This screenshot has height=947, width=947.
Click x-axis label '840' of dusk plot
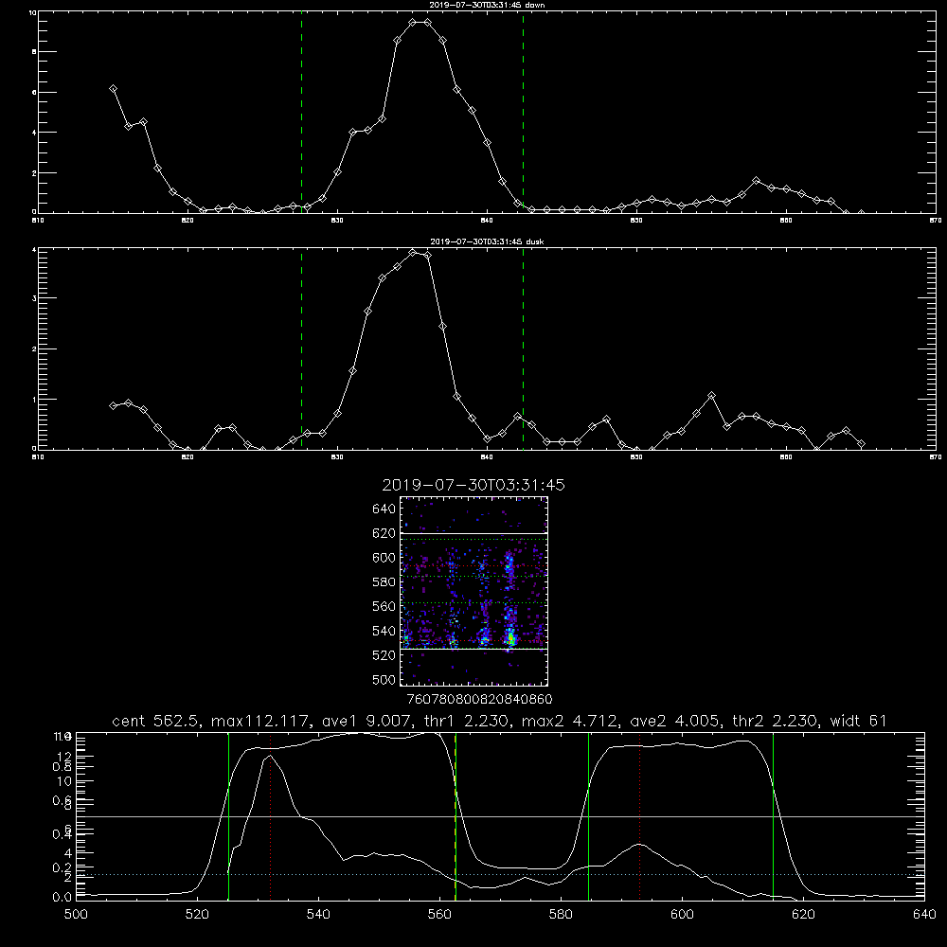487,457
